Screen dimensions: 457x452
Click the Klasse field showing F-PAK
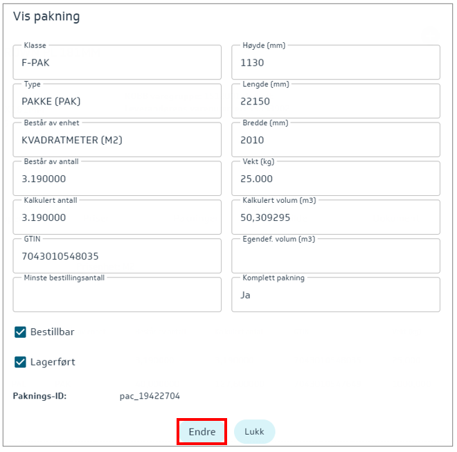[117, 63]
